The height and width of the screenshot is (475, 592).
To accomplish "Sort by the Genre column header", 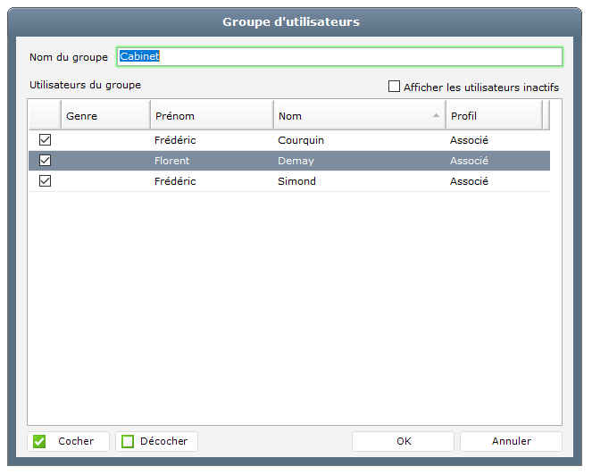I will 104,116.
